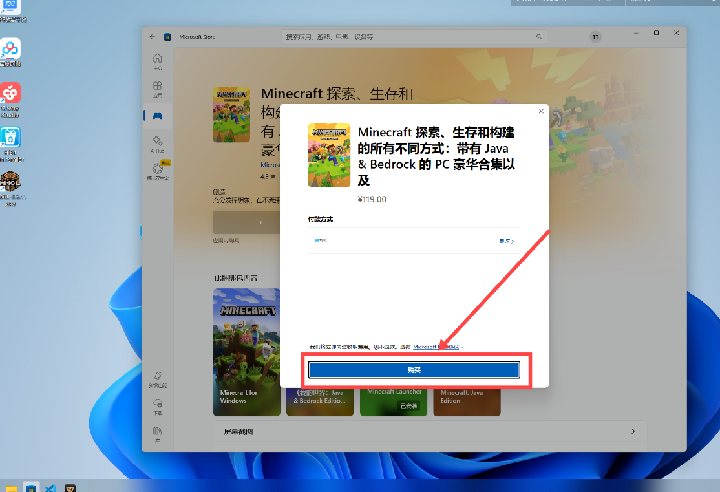Open the Home (主页) sidebar tab
This screenshot has height=492, width=720.
coord(158,61)
